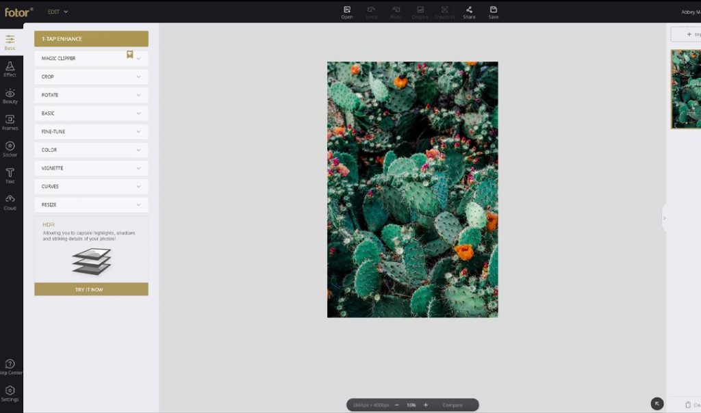This screenshot has width=701, height=413.
Task: Click the 16% zoom level value
Action: 411,405
